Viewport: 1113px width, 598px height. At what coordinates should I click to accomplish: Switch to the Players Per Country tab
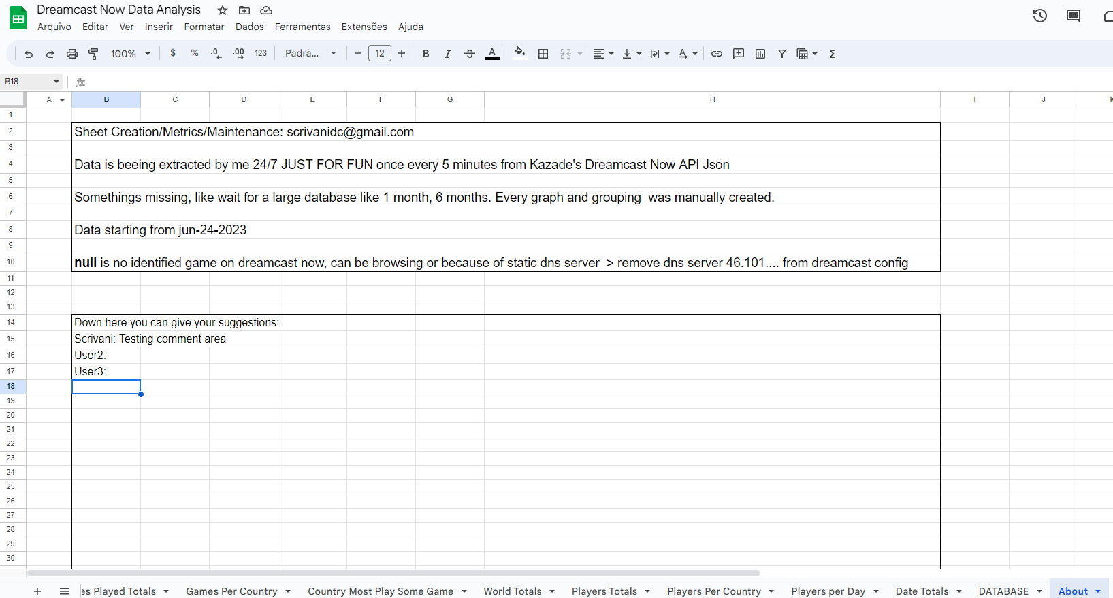pyautogui.click(x=714, y=591)
